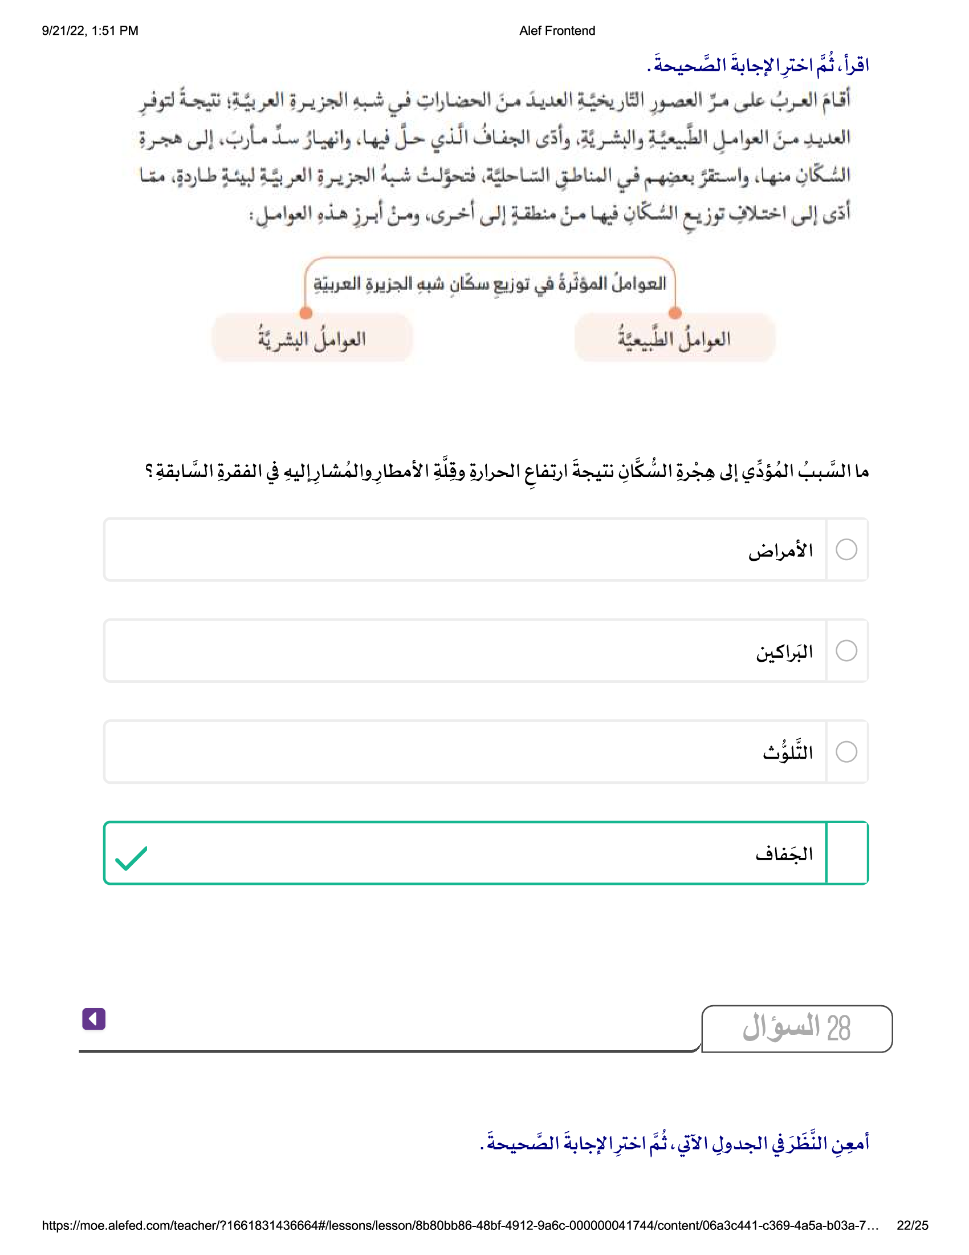This screenshot has width=969, height=1255.
Task: Click the العوامل البشريّة box
Action: (x=312, y=339)
